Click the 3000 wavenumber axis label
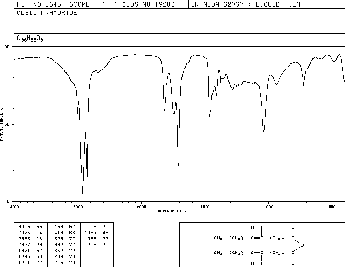The image size is (345, 267). (x=78, y=207)
